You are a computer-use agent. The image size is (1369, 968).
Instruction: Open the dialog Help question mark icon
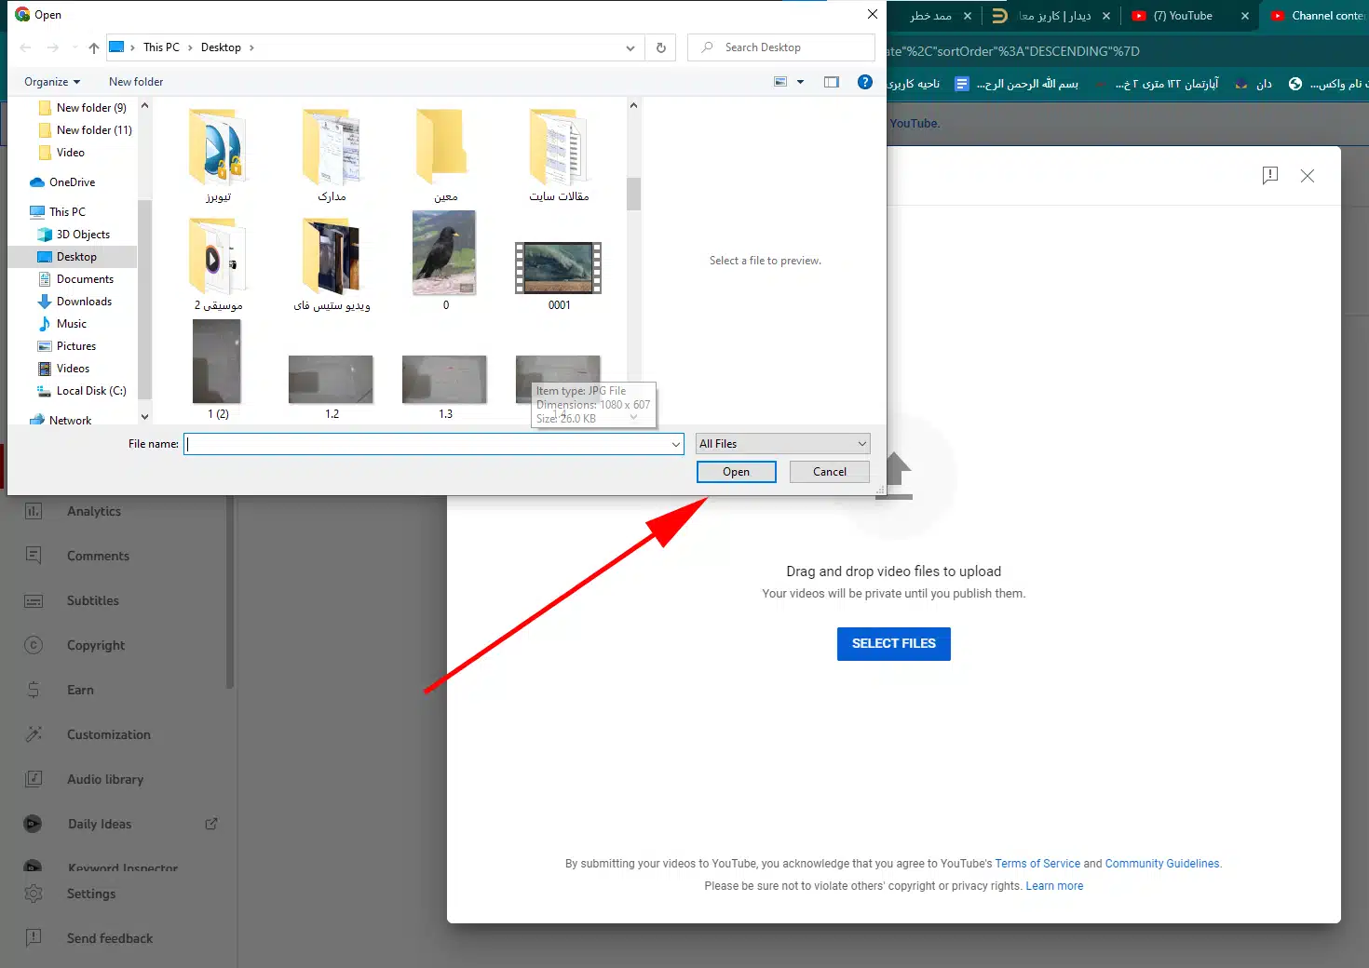point(865,82)
